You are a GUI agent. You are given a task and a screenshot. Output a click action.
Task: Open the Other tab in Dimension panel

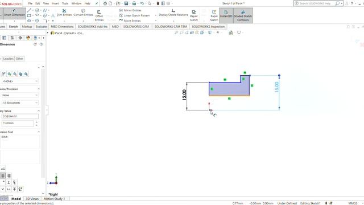click(x=19, y=59)
